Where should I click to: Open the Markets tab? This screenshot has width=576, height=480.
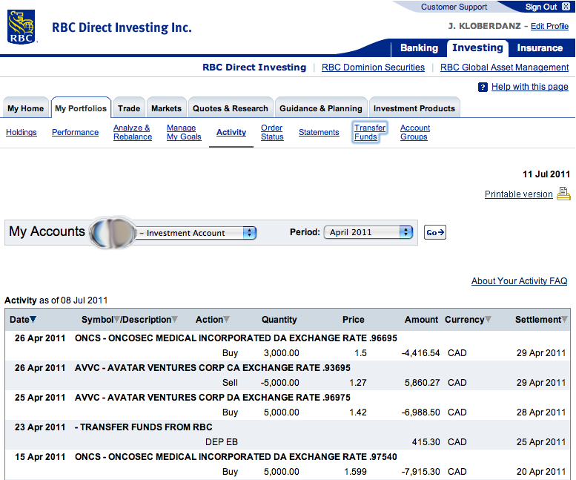[x=166, y=108]
